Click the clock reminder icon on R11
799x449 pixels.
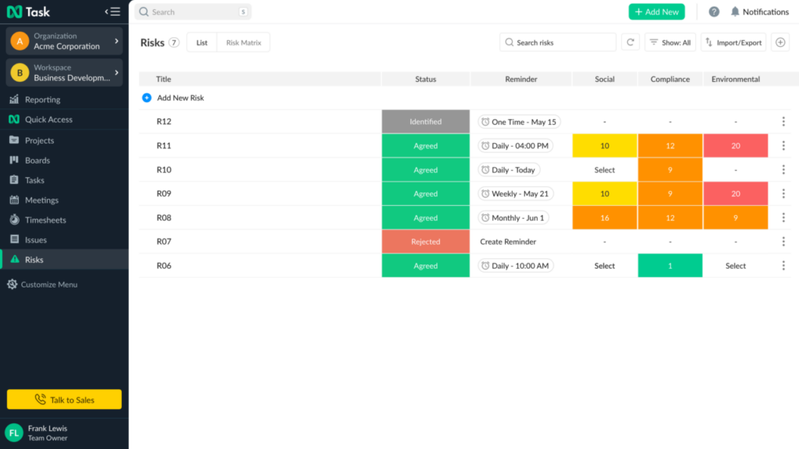click(x=485, y=146)
